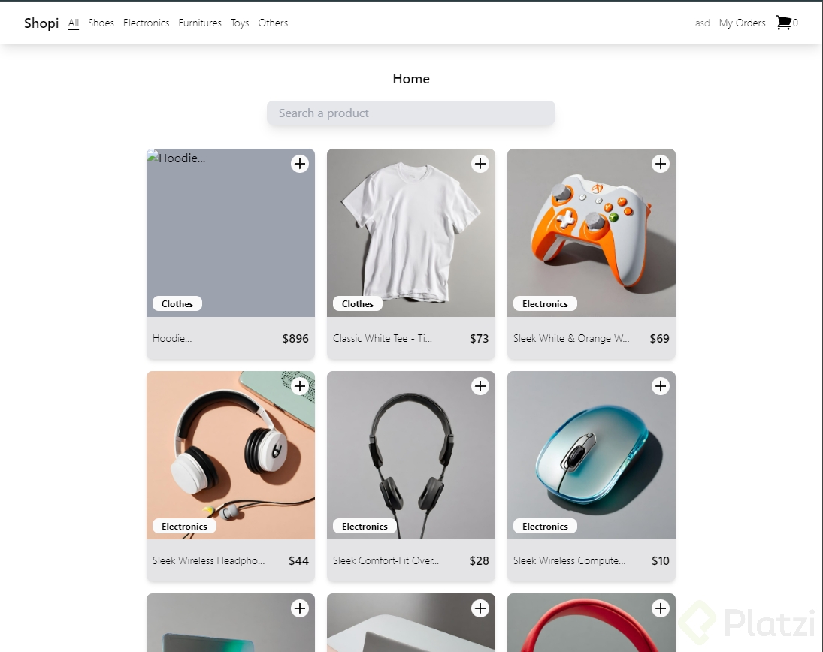This screenshot has width=823, height=652.
Task: Open the Electronics category
Action: [146, 23]
